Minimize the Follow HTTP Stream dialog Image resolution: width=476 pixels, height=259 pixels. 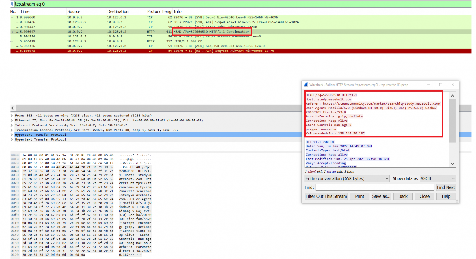[429, 85]
